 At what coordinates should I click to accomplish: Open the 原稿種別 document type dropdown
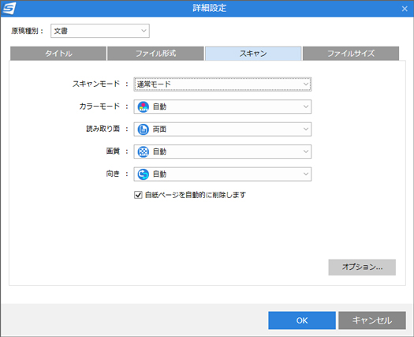coord(100,31)
